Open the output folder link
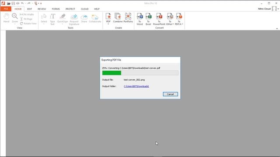The width and height of the screenshot is (280, 157). (136, 86)
